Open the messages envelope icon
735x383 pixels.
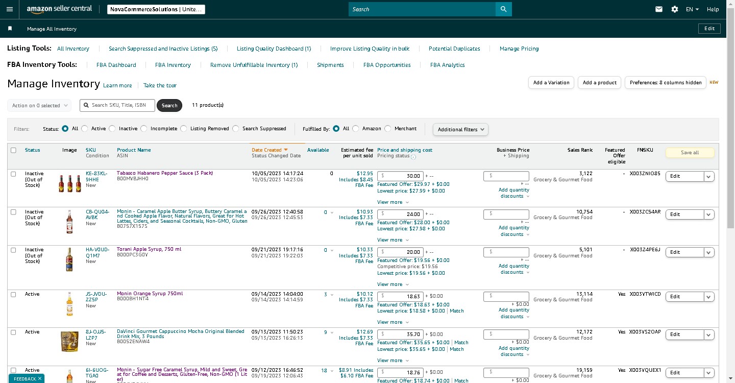tap(659, 9)
